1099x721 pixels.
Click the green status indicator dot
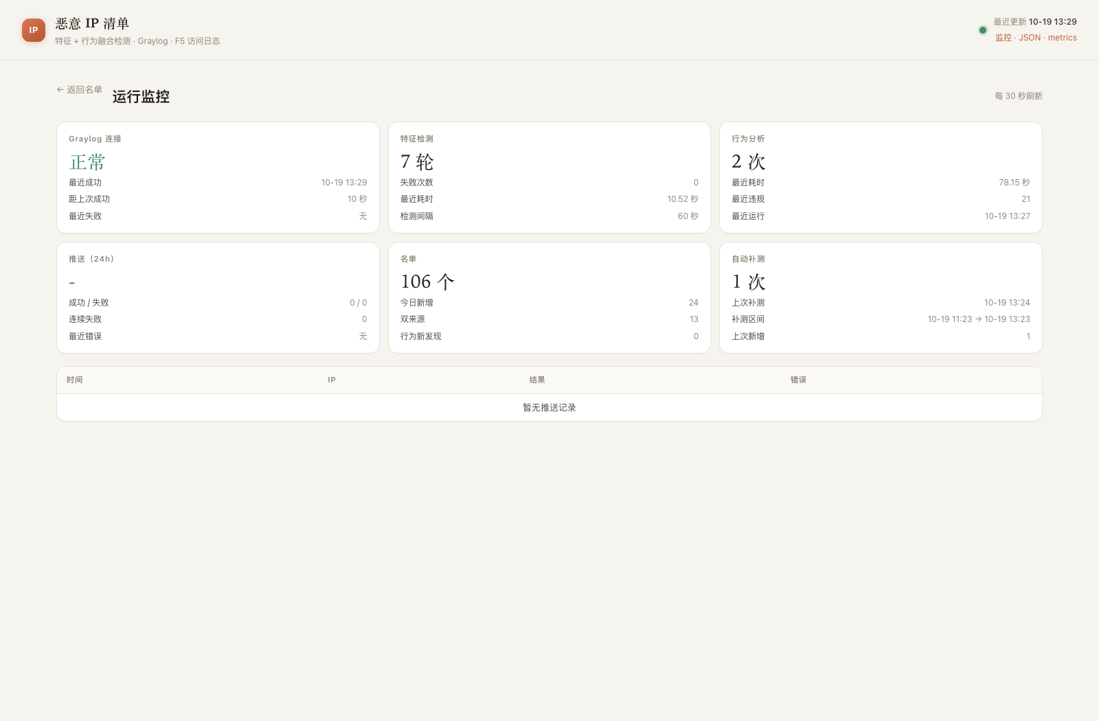(x=982, y=30)
